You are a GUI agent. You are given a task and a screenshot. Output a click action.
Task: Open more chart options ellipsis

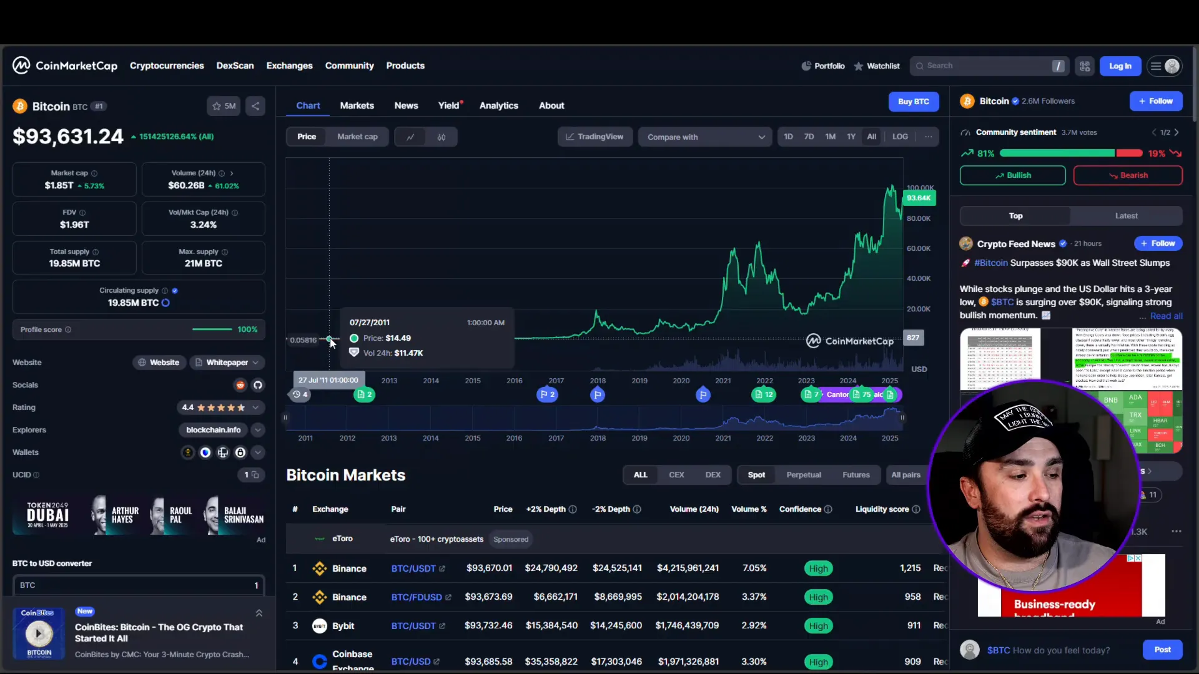(x=929, y=137)
